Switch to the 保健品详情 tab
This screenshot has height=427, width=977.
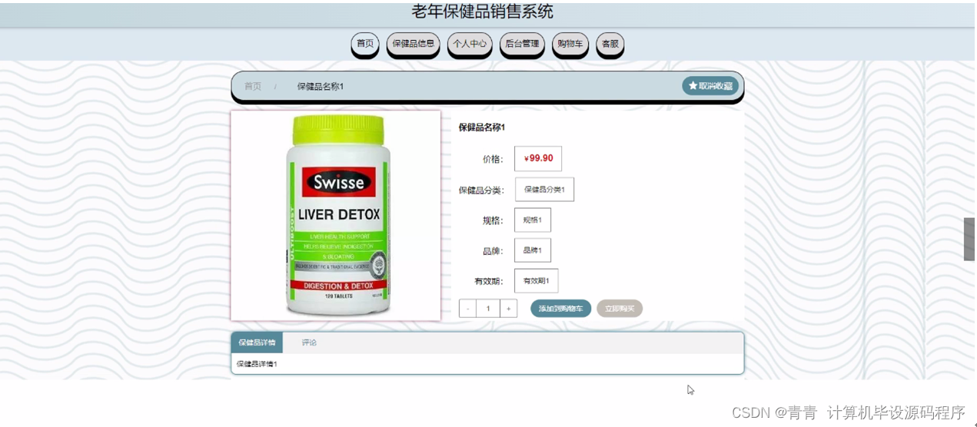(257, 343)
